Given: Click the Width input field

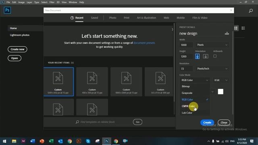Looking at the screenshot, I should point(186,45).
